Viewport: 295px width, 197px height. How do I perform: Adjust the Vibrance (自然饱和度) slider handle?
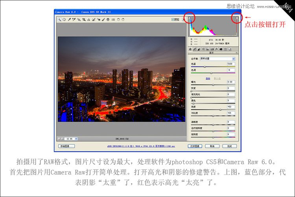(213, 131)
